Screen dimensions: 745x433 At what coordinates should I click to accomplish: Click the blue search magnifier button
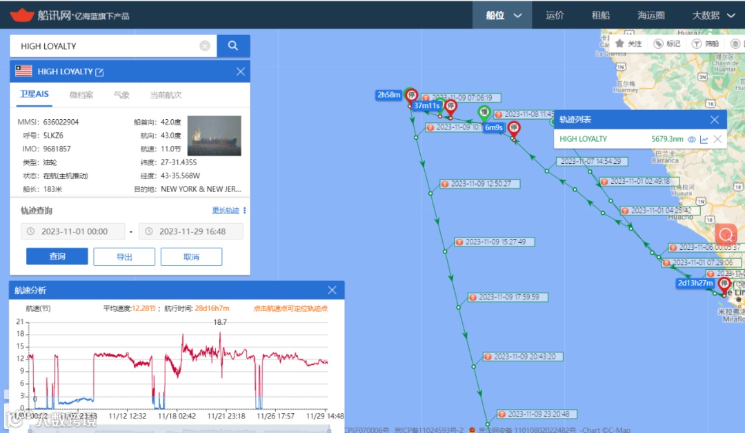pos(233,46)
